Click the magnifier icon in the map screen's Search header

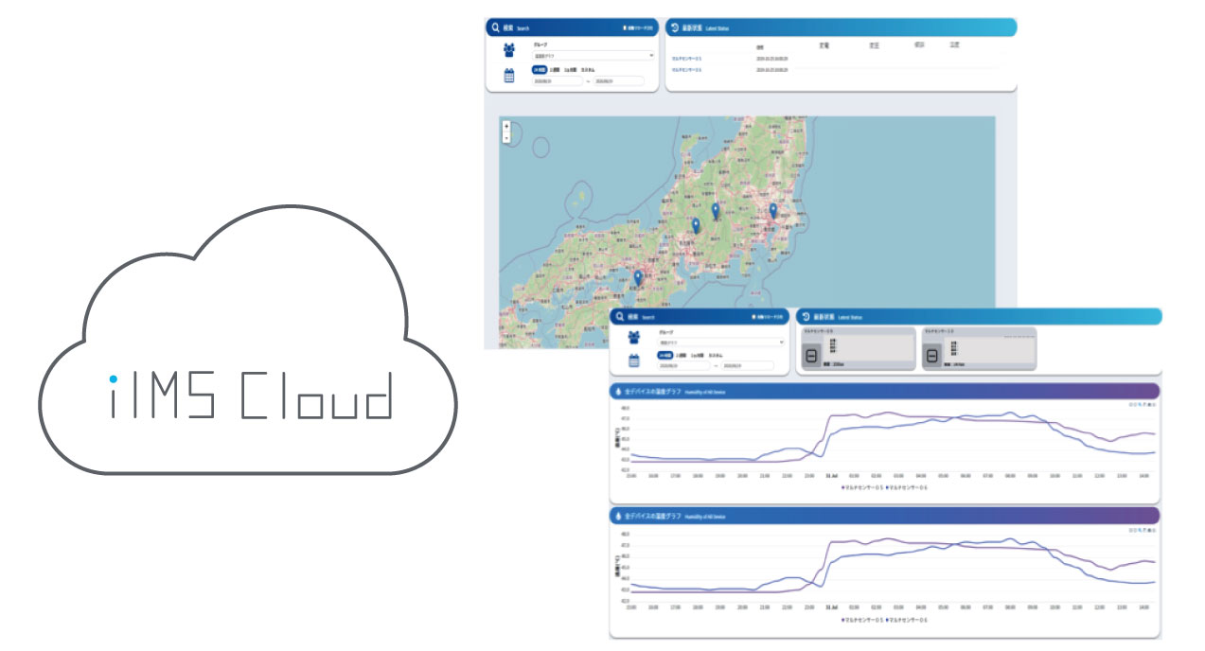point(495,28)
